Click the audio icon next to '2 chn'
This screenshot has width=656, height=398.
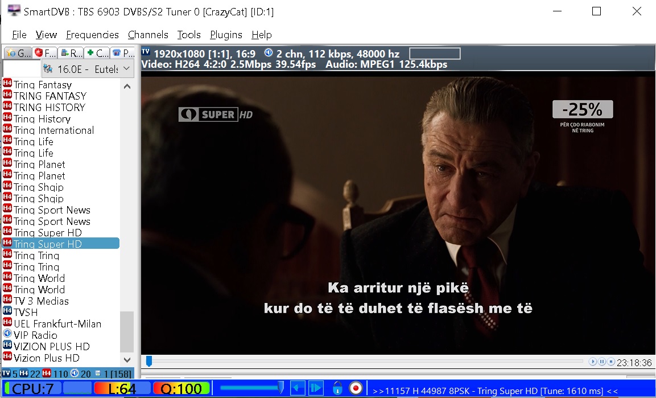[x=269, y=53]
